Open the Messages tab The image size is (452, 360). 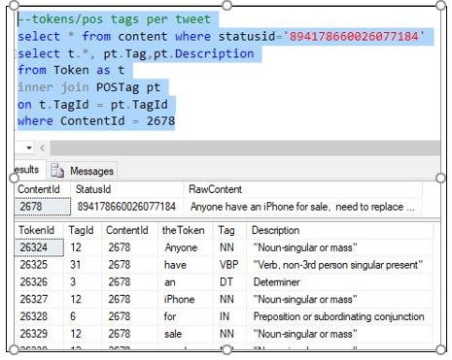coord(83,171)
